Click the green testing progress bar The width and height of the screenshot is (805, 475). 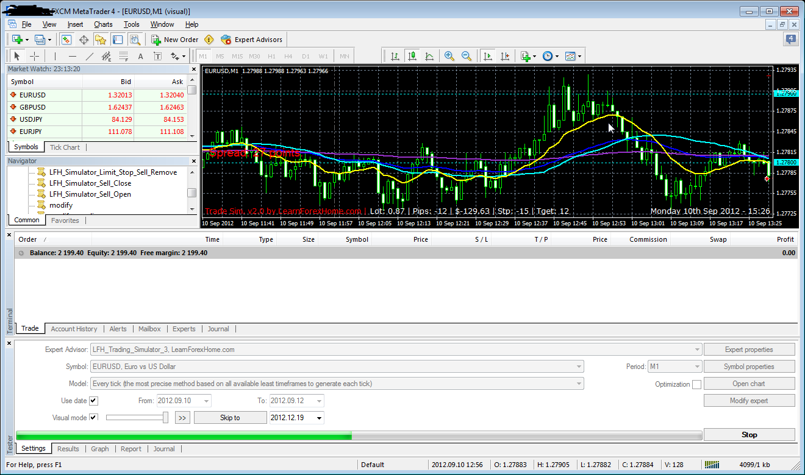pyautogui.click(x=184, y=435)
